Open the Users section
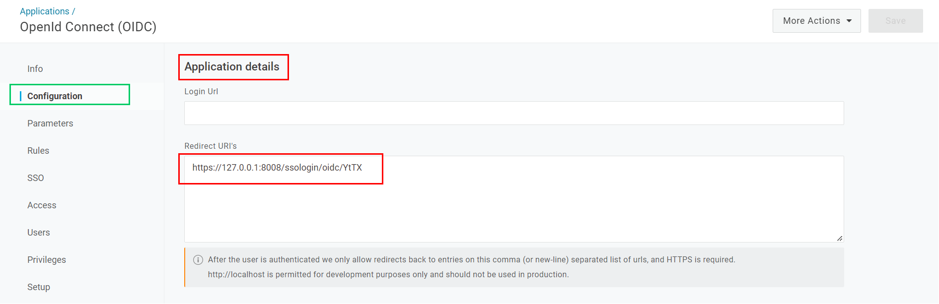 (x=39, y=233)
